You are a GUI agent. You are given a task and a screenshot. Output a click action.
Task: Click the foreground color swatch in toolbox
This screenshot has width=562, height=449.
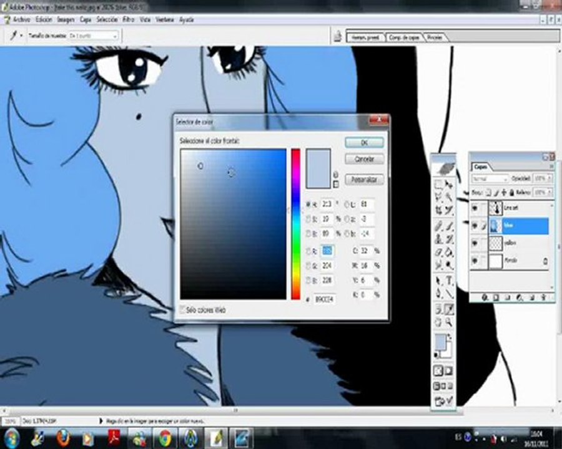(441, 342)
